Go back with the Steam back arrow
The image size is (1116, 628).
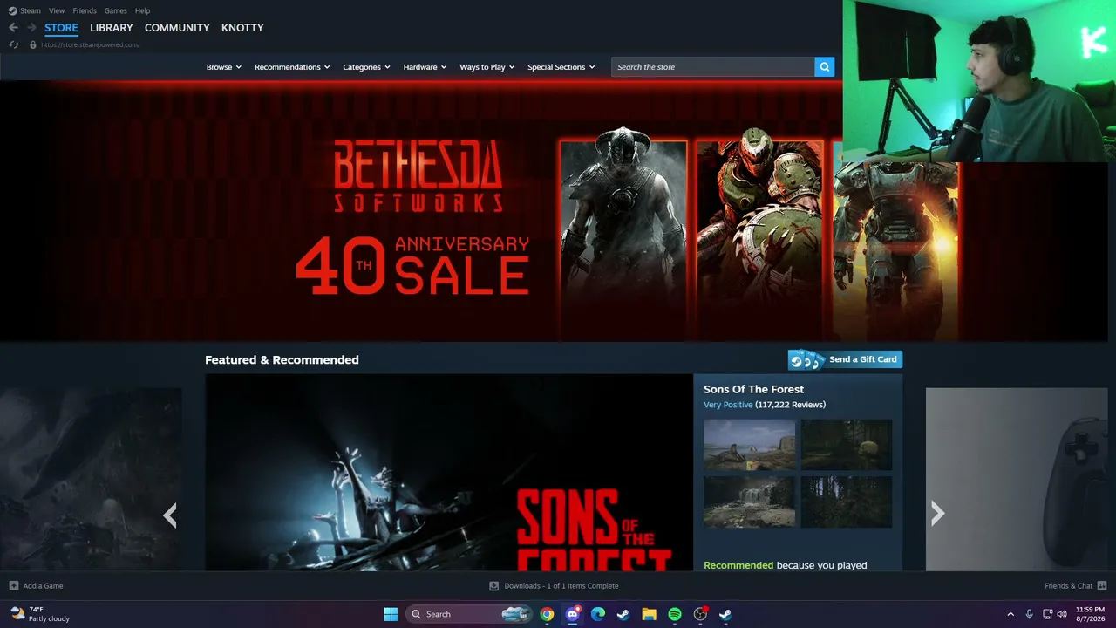click(x=13, y=28)
